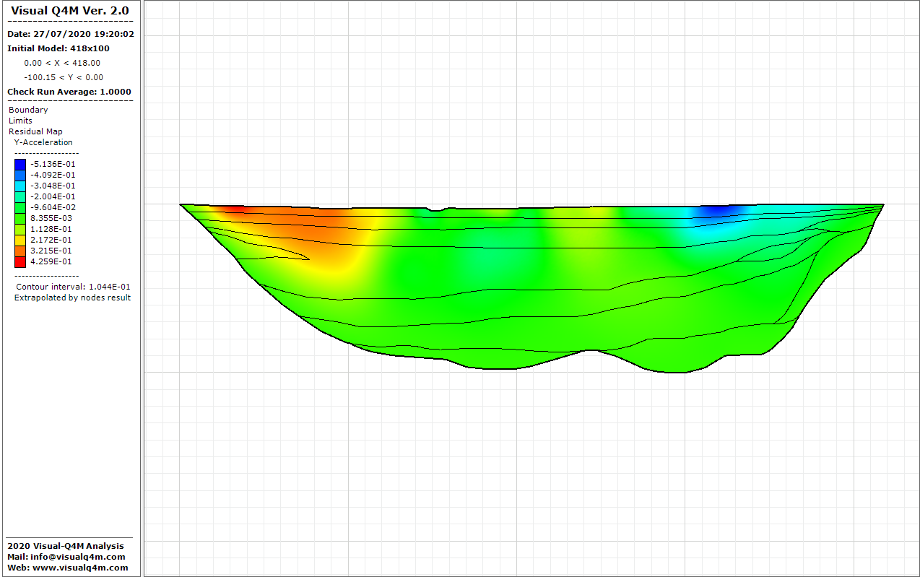Click the Y-Acceleration label

(x=43, y=142)
